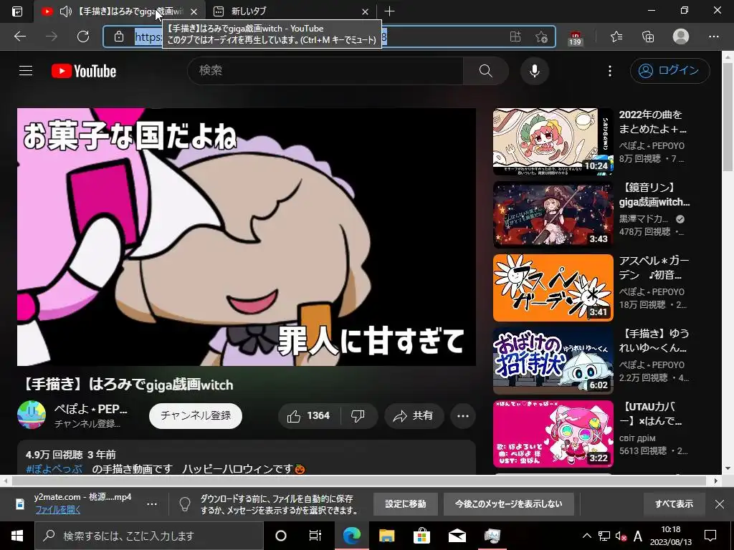Open File Explorer from the taskbar

point(386,536)
